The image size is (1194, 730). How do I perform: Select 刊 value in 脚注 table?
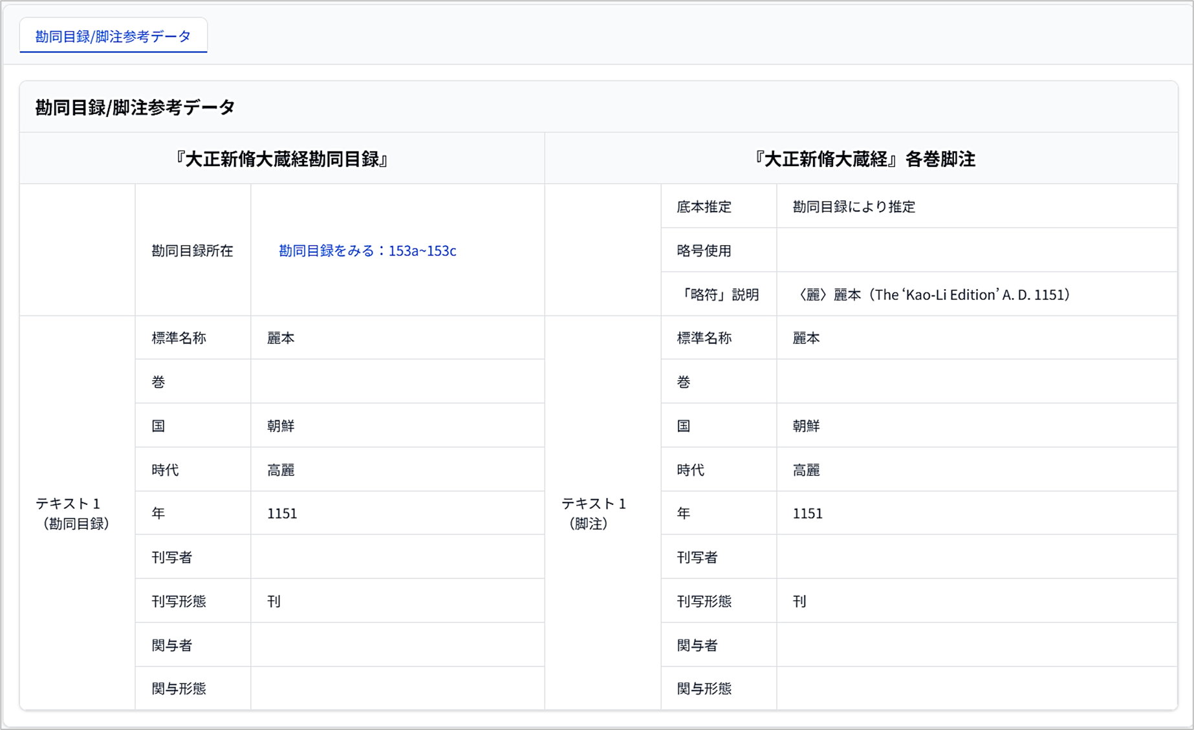click(x=799, y=601)
